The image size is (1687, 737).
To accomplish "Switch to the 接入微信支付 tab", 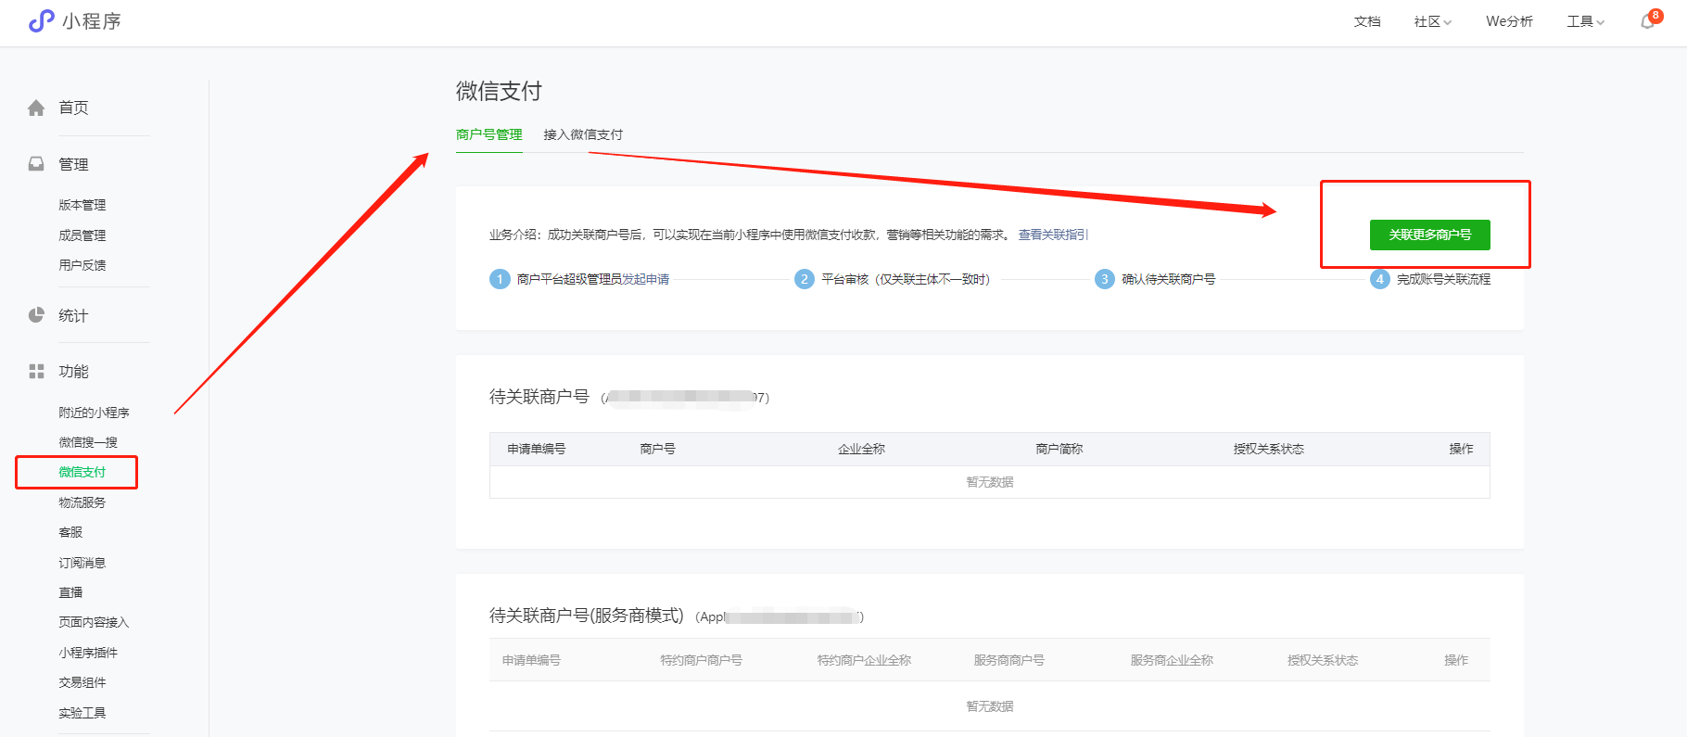I will 582,134.
